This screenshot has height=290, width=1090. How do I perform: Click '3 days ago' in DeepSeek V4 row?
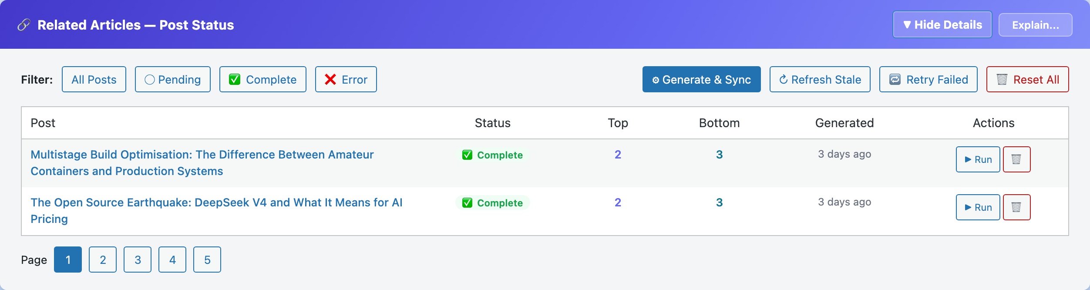844,202
